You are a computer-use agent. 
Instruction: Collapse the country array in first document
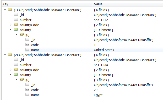10,30
